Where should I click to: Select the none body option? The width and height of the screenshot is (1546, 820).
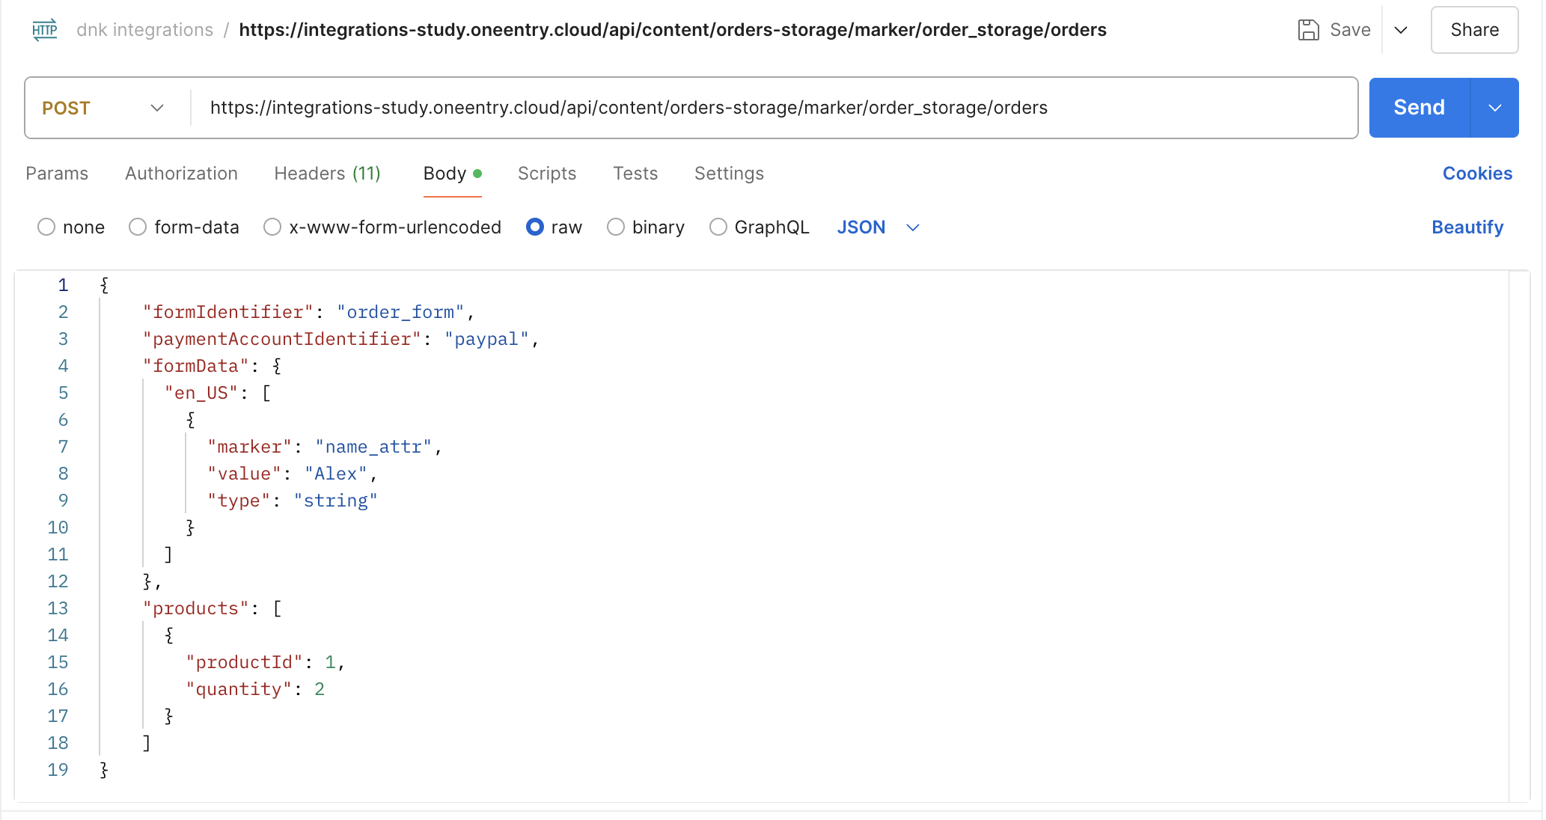(x=46, y=227)
